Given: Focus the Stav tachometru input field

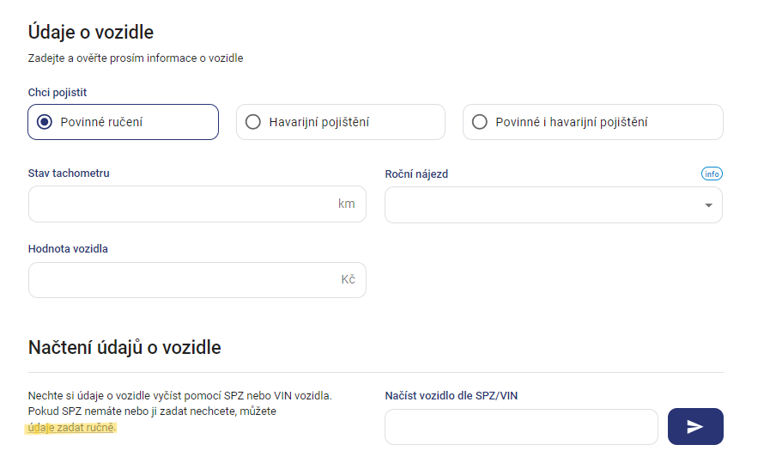Looking at the screenshot, I should (x=197, y=204).
